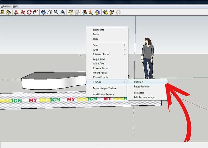This screenshot has width=208, height=148.
Task: Open Entity Info from context menu
Action: point(99,30)
